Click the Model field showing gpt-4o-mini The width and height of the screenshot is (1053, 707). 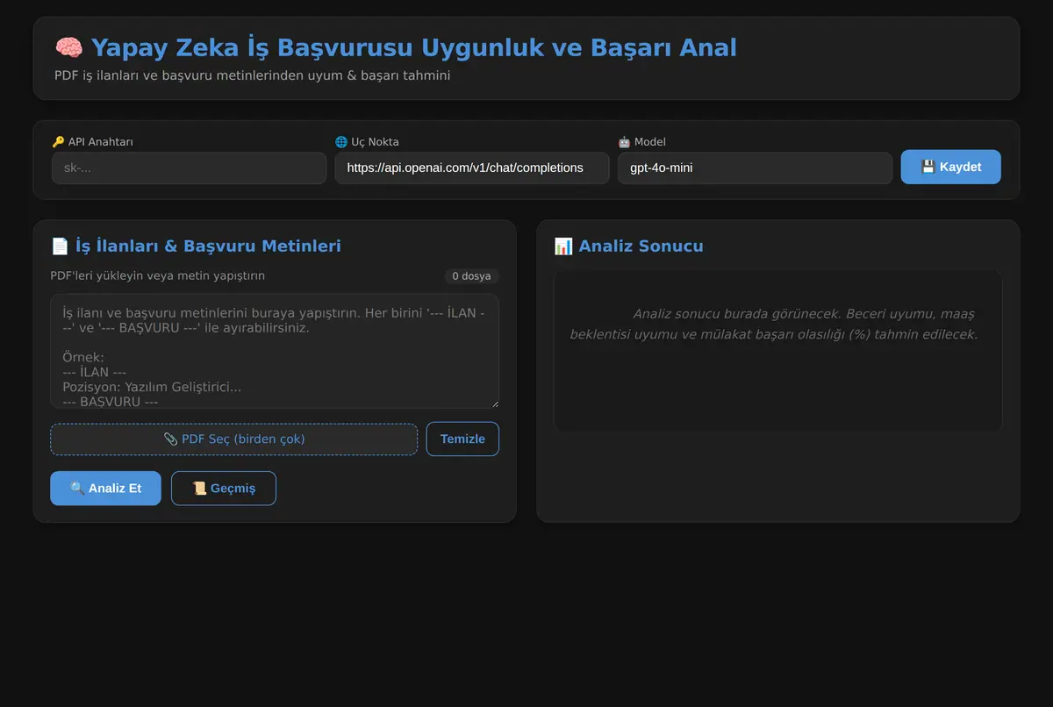pos(755,168)
